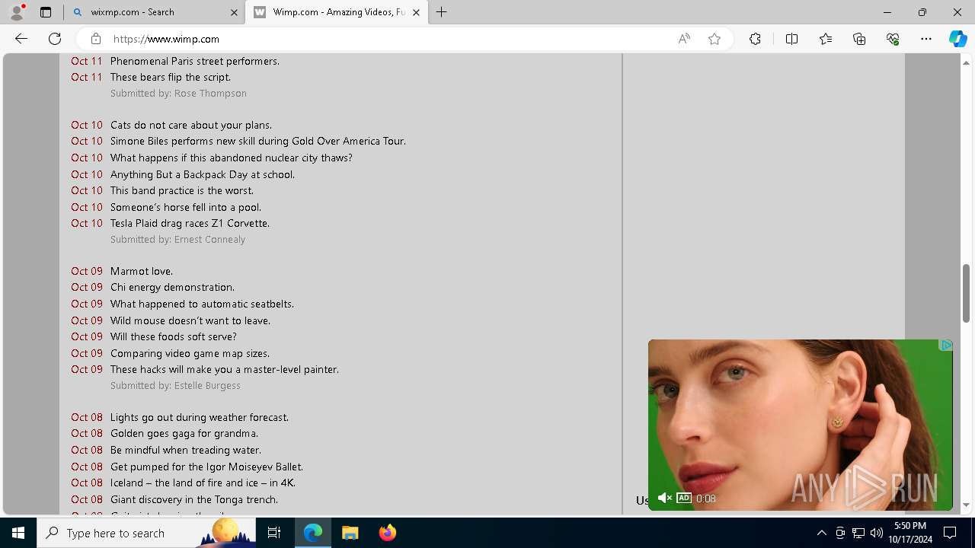Click Submitted by: Rose Thompson text
The width and height of the screenshot is (975, 548).
pos(178,94)
